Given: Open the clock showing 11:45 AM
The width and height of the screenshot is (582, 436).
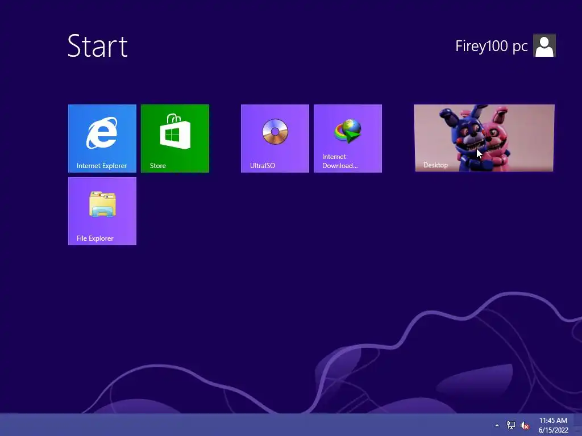Looking at the screenshot, I should click(553, 421).
